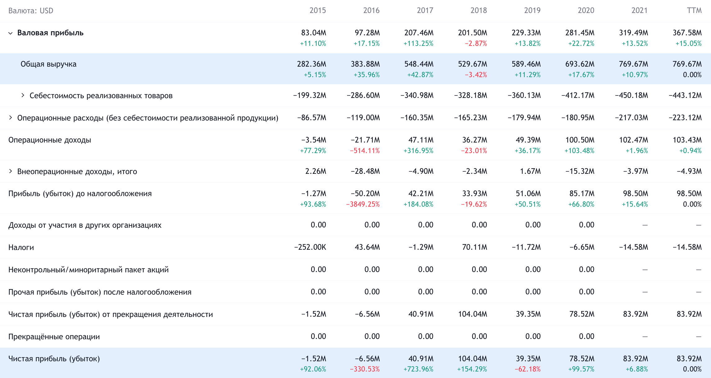The height and width of the screenshot is (378, 711).
Task: Click the Валюта: USD label
Action: (31, 11)
